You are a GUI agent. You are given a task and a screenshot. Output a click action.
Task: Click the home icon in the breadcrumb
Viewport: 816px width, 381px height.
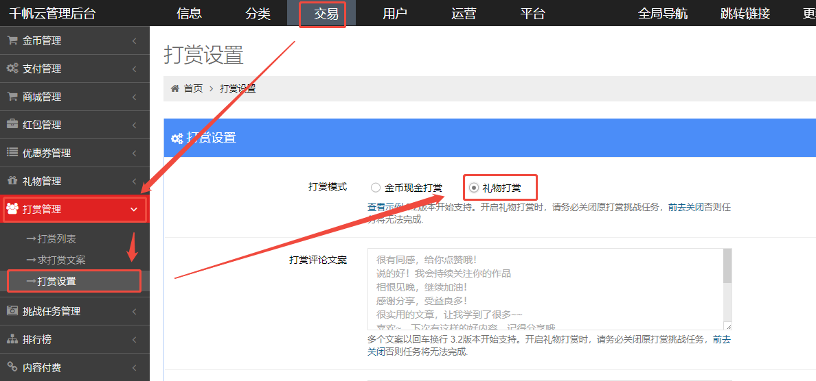175,89
